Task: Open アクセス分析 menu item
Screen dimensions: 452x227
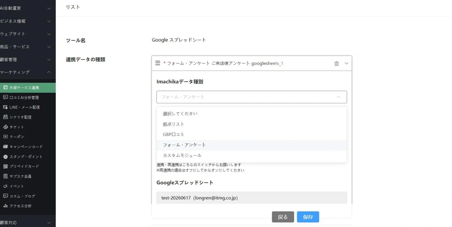Action: click(28, 206)
